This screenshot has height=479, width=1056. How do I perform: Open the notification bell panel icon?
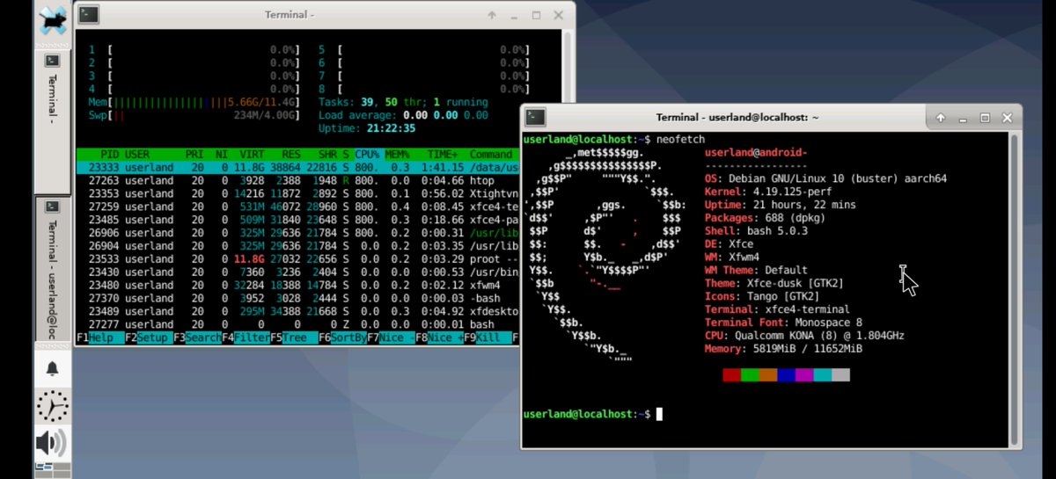click(53, 370)
